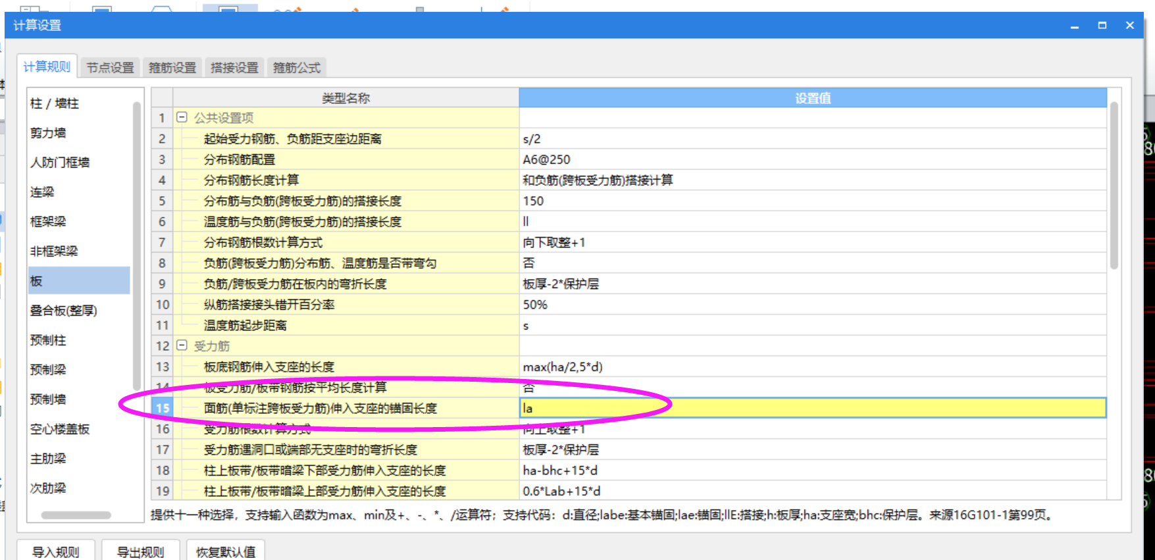Click the 板厚-2*保护层 value in row 9
Viewport: 1155px width, 560px height.
[x=813, y=284]
